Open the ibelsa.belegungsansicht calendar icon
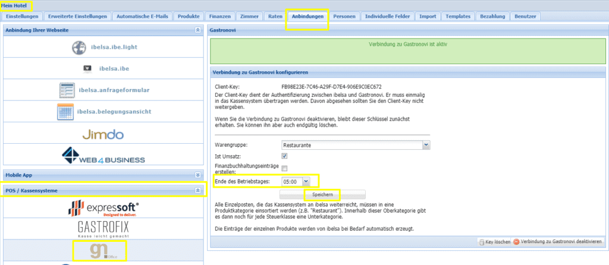Image resolution: width=609 pixels, height=265 pixels. coord(65,112)
